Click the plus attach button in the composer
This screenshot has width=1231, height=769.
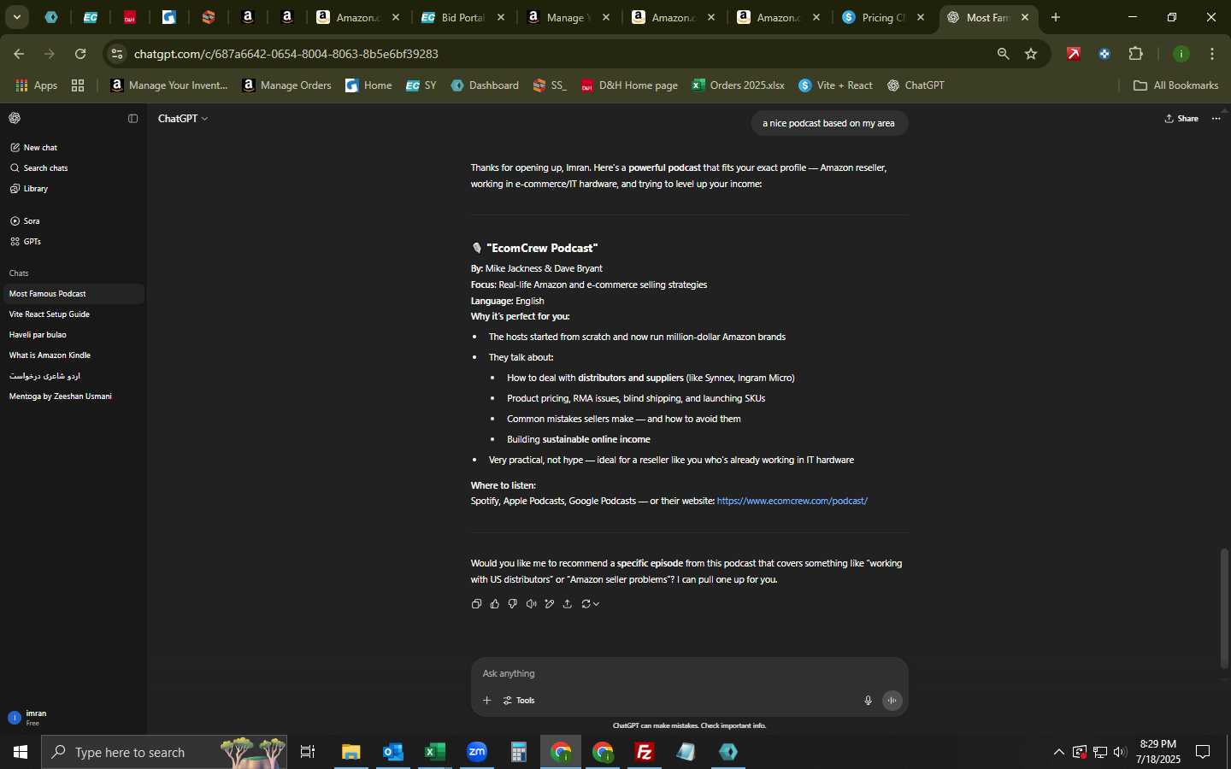pyautogui.click(x=486, y=701)
